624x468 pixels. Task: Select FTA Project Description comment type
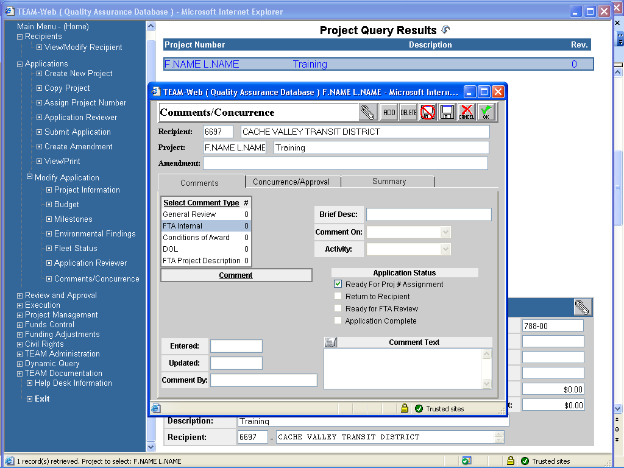coord(206,260)
